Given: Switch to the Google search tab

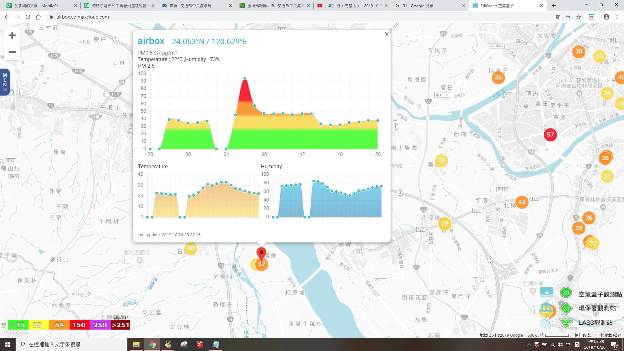Looking at the screenshot, I should point(430,6).
